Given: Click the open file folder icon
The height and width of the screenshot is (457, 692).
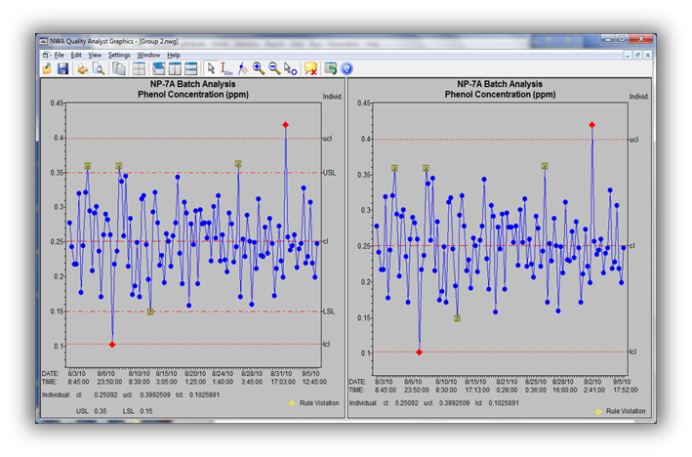Looking at the screenshot, I should click(x=46, y=68).
